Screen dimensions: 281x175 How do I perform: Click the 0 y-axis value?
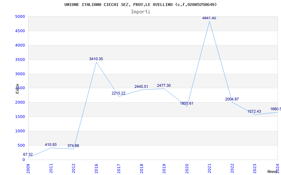pyautogui.click(x=24, y=160)
